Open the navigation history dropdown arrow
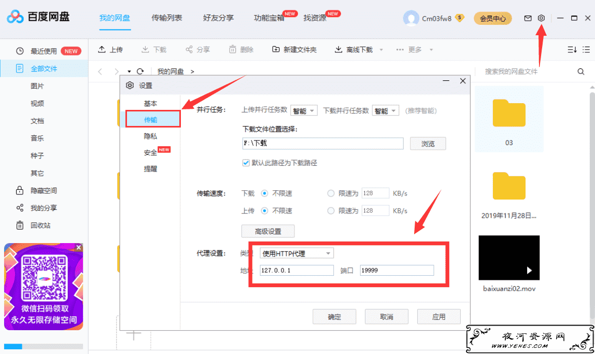 [x=130, y=72]
